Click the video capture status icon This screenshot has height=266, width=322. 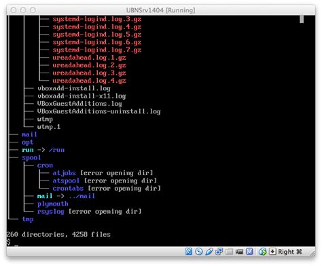tap(239, 252)
